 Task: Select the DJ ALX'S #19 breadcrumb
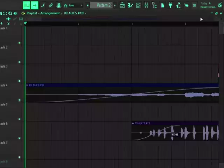tap(73, 13)
